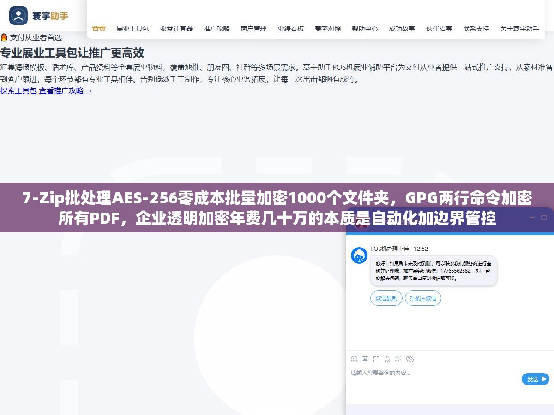Open the emoji picker in chat

354,359
